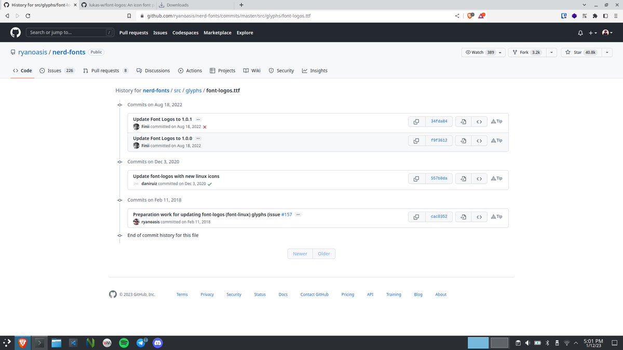This screenshot has height=350, width=623.
Task: Open commit hash 34fda84
Action: 439,122
